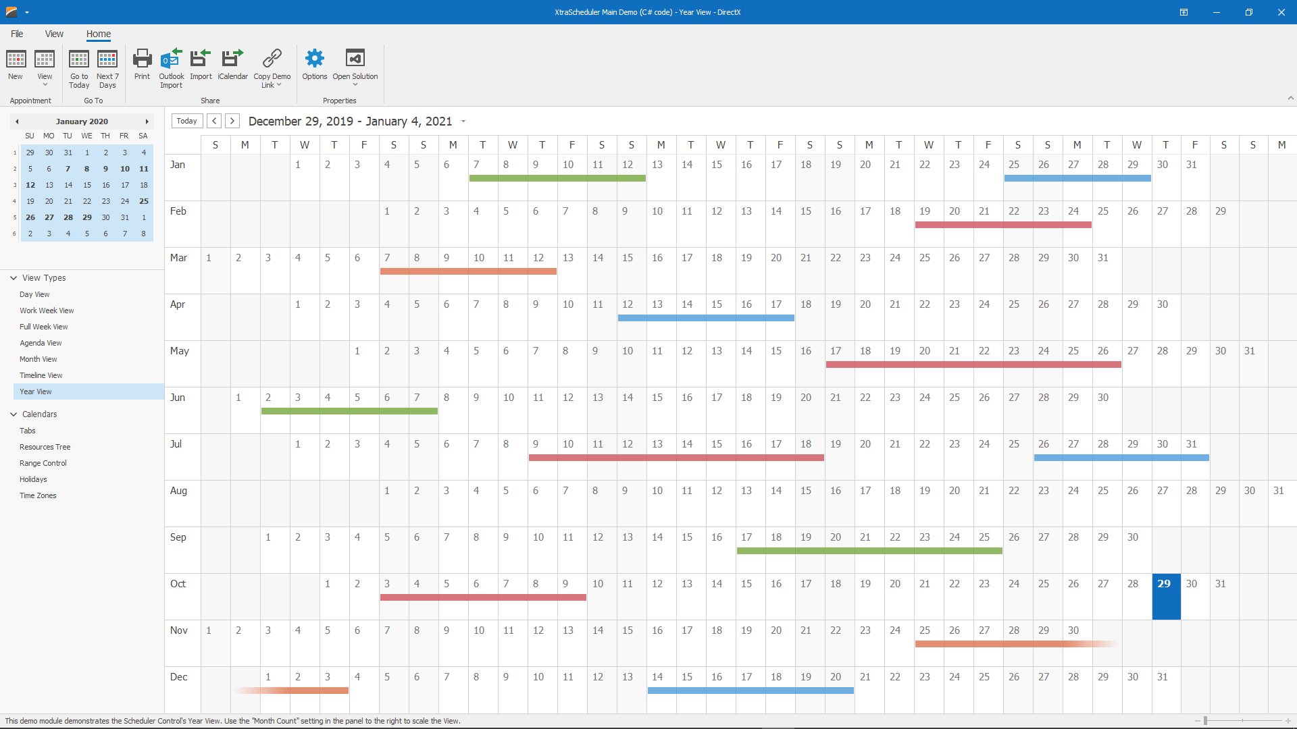Open Outlook Import
The height and width of the screenshot is (729, 1297).
tap(171, 66)
